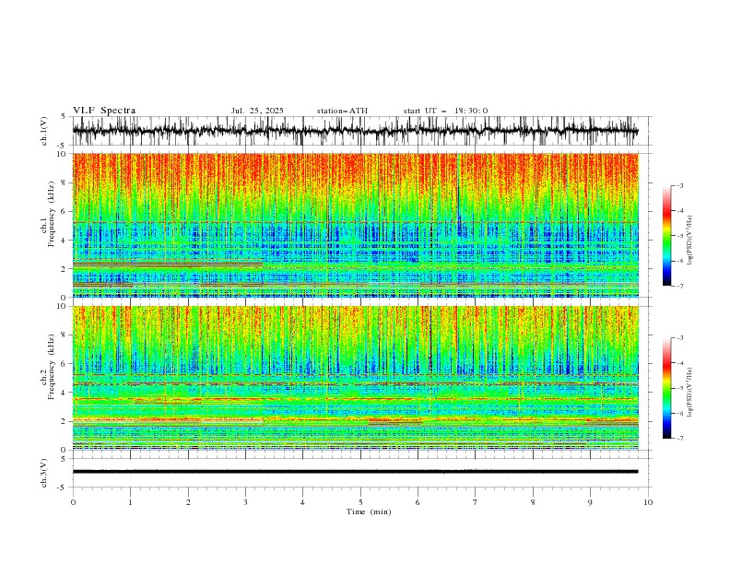The width and height of the screenshot is (730, 564).
Task: Click the ch.1 spectrogram color bar
Action: 666,236
